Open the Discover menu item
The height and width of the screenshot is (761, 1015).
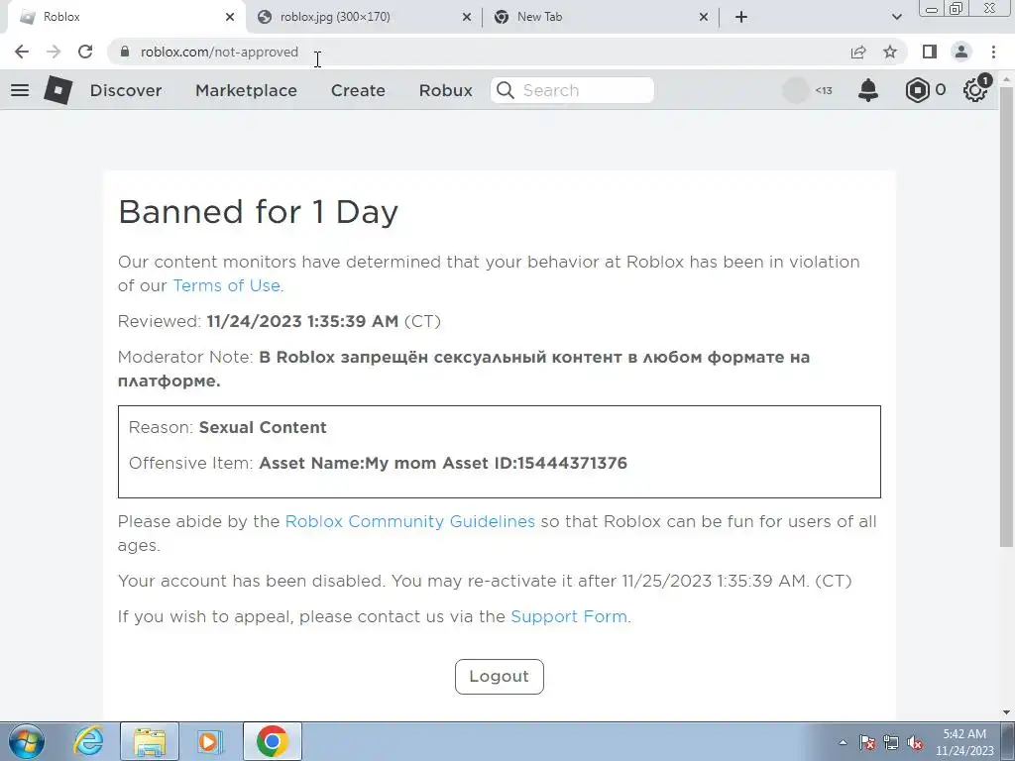(x=126, y=90)
